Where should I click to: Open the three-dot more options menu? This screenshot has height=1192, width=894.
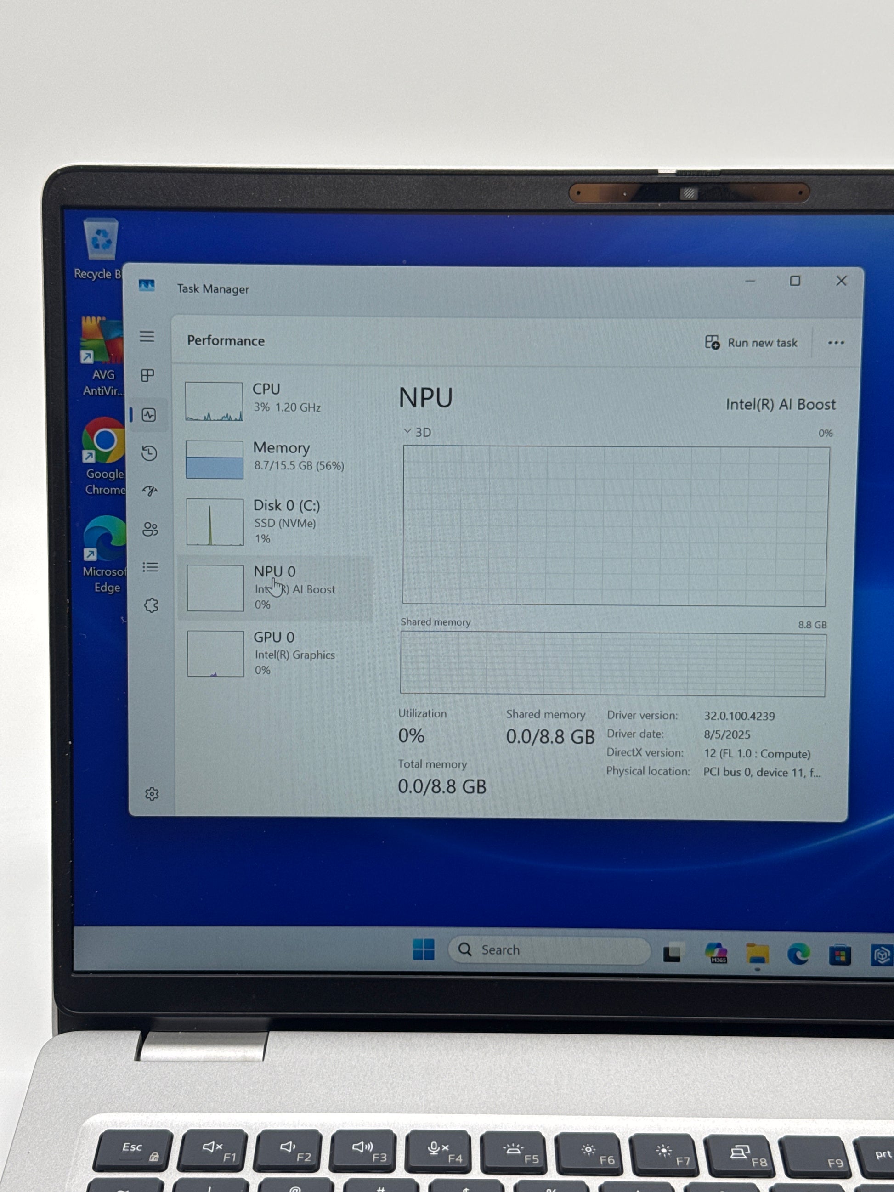pos(836,343)
